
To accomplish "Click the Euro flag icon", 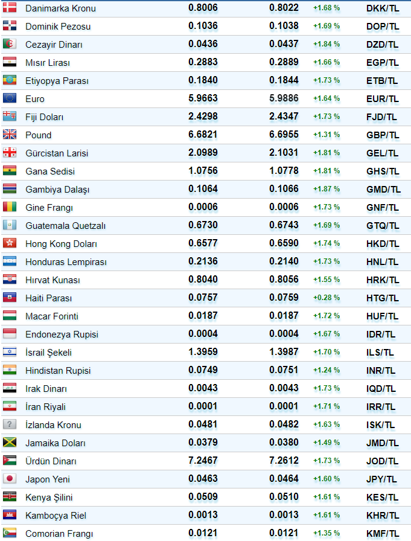I will (x=10, y=98).
